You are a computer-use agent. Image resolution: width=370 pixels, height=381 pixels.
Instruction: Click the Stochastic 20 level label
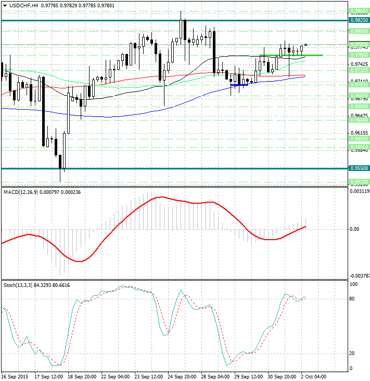click(x=352, y=353)
